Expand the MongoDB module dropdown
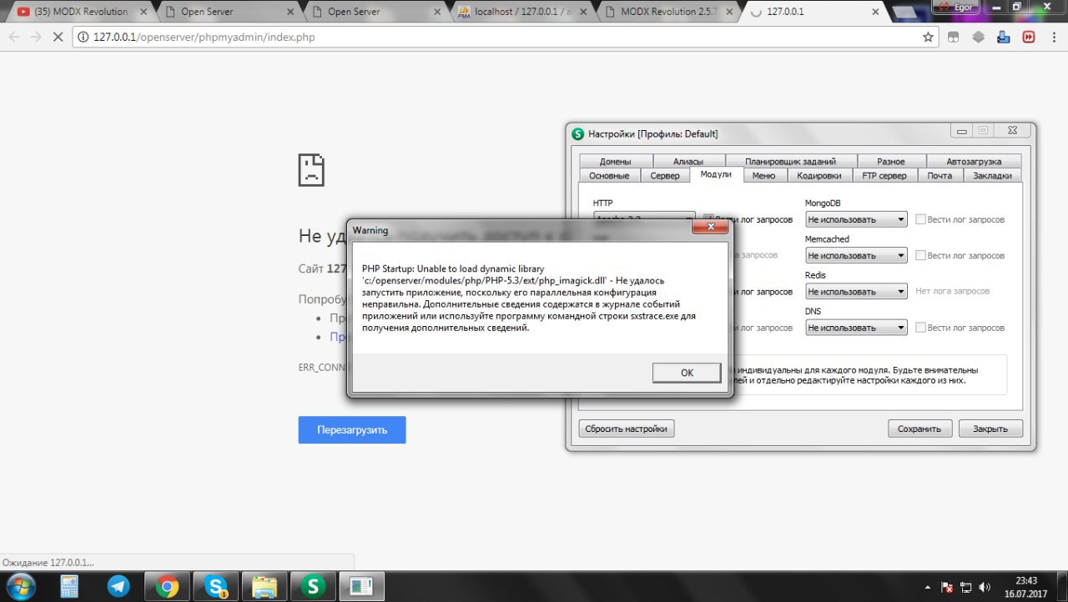Viewport: 1068px width, 602px height. [x=856, y=219]
